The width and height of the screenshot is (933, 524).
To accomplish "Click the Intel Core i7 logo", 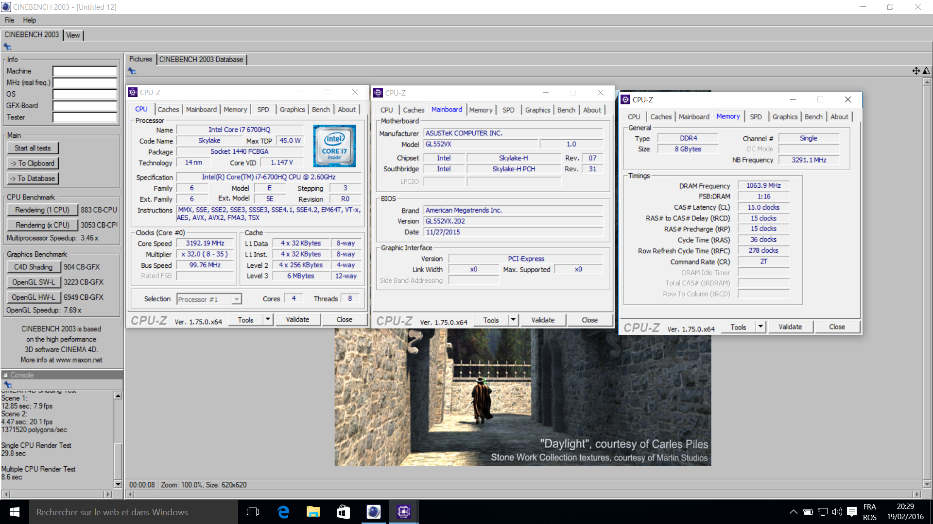I will (x=334, y=146).
